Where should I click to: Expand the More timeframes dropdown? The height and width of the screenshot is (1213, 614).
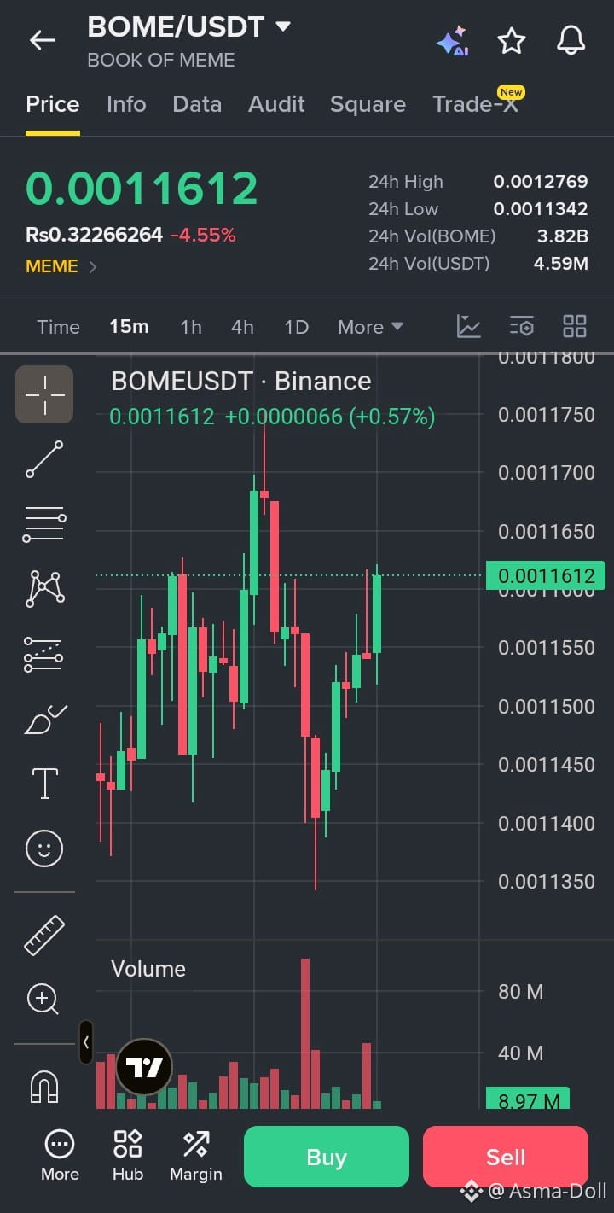point(370,327)
